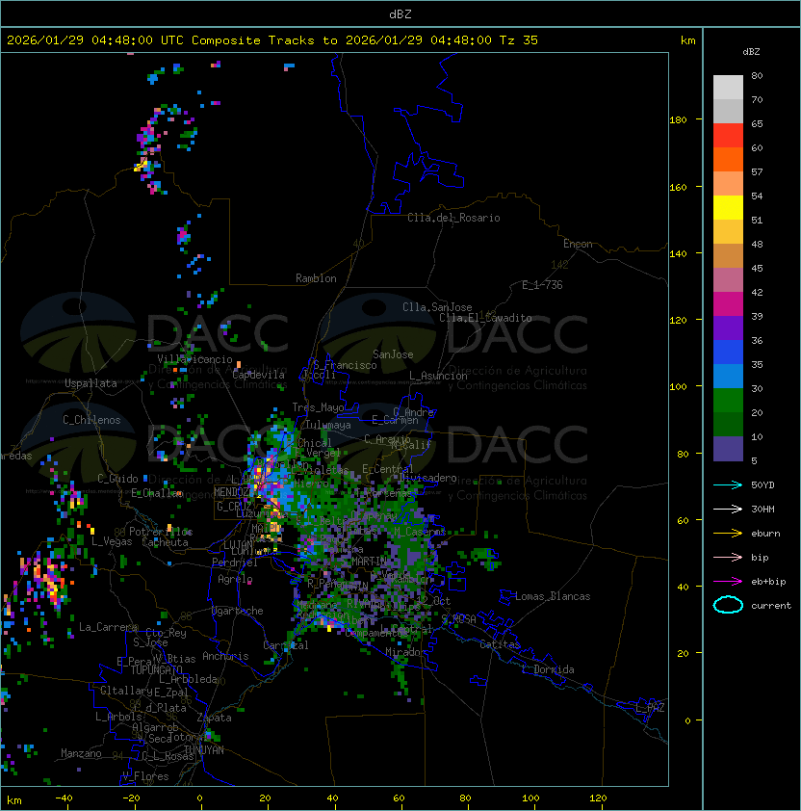The image size is (801, 811).
Task: Select the purple 39 dBZ legend swatch
Action: point(728,328)
